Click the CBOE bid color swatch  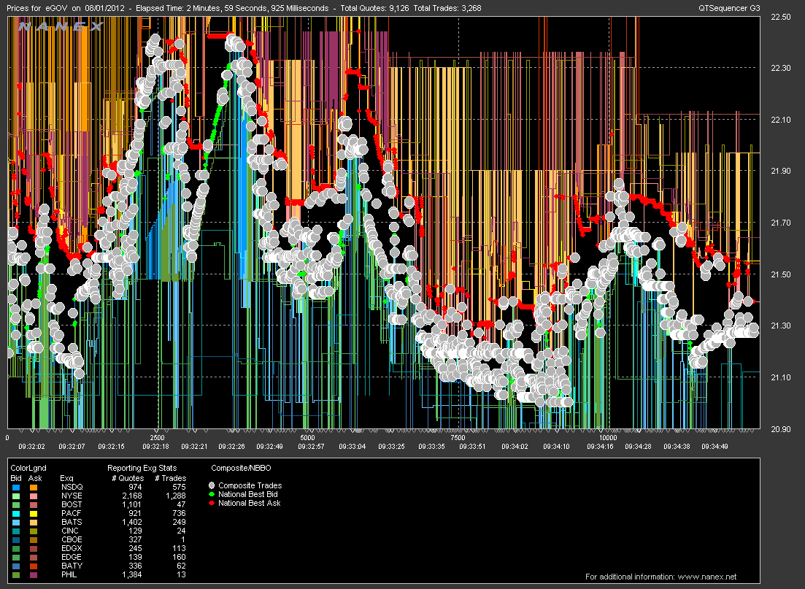pyautogui.click(x=16, y=539)
